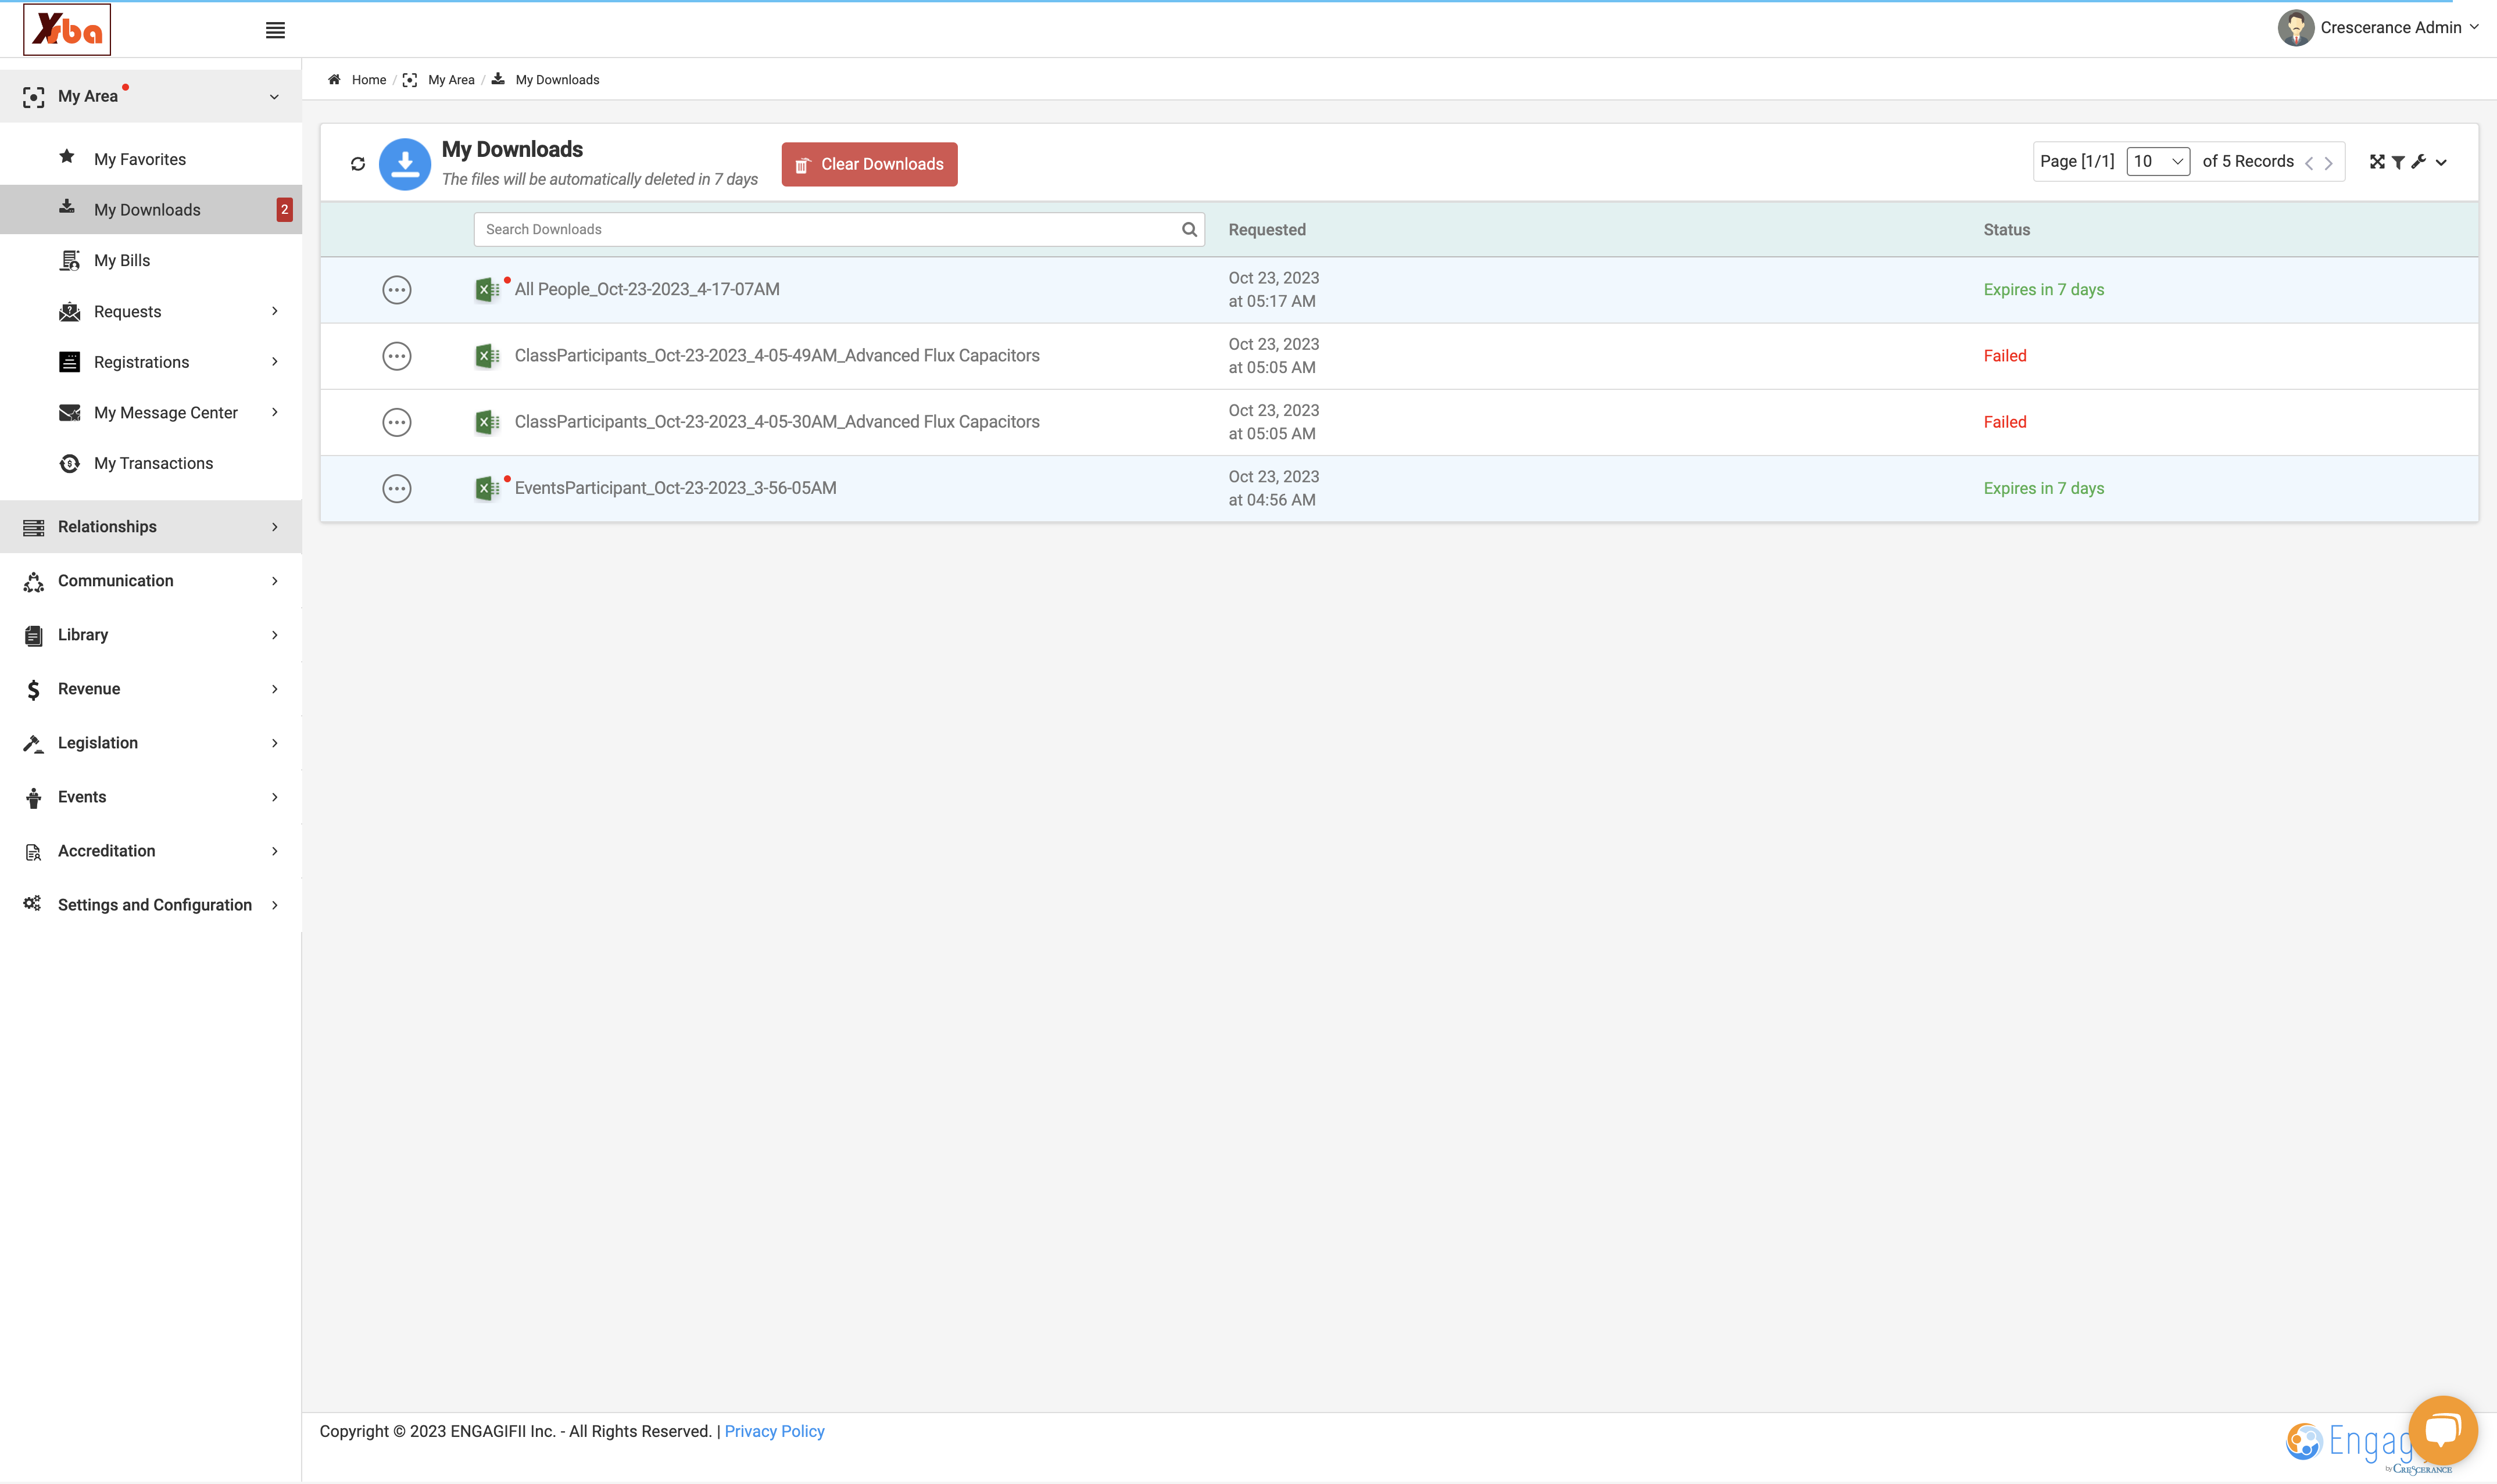This screenshot has width=2497, height=1484.
Task: Expand the Revenue menu
Action: tap(151, 689)
